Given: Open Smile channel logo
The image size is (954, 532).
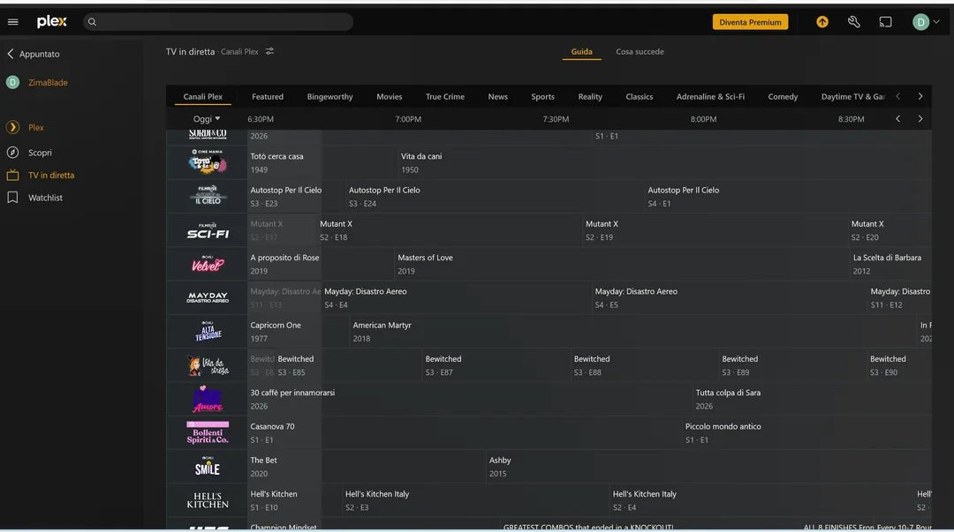Looking at the screenshot, I should coord(208,467).
